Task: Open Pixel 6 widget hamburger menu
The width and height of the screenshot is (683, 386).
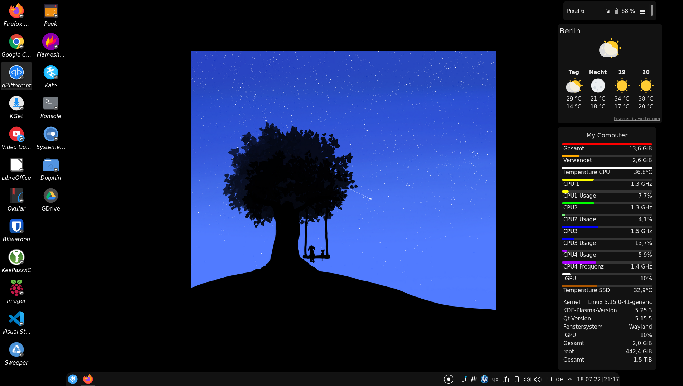Action: pos(643,11)
